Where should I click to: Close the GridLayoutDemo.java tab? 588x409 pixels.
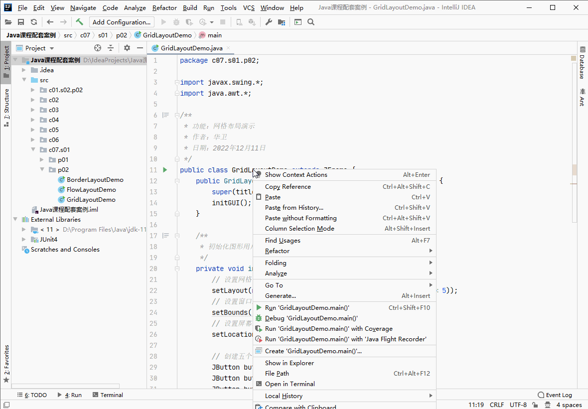tap(228, 48)
